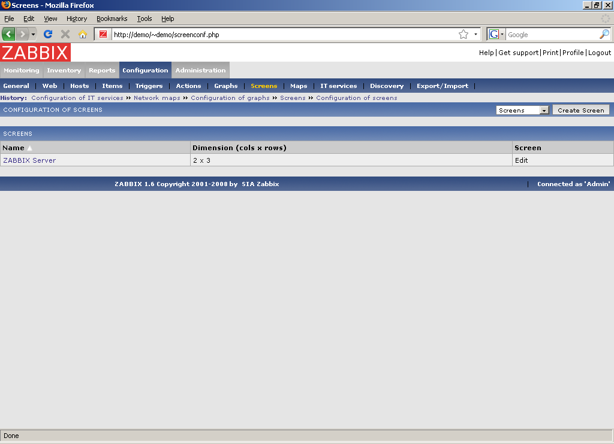The height and width of the screenshot is (444, 614).
Task: Go to IT services configuration
Action: pos(339,86)
